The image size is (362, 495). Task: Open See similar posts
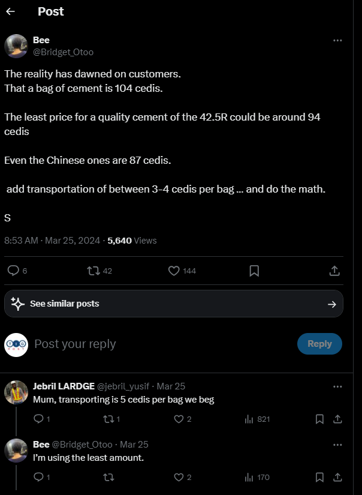(x=173, y=304)
